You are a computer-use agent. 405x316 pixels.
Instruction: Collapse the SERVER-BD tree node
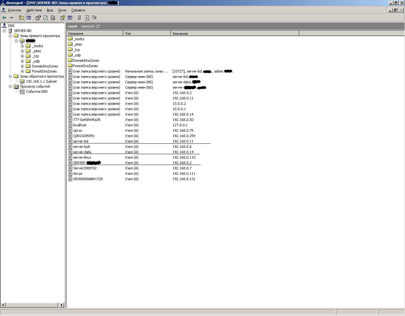[4, 31]
